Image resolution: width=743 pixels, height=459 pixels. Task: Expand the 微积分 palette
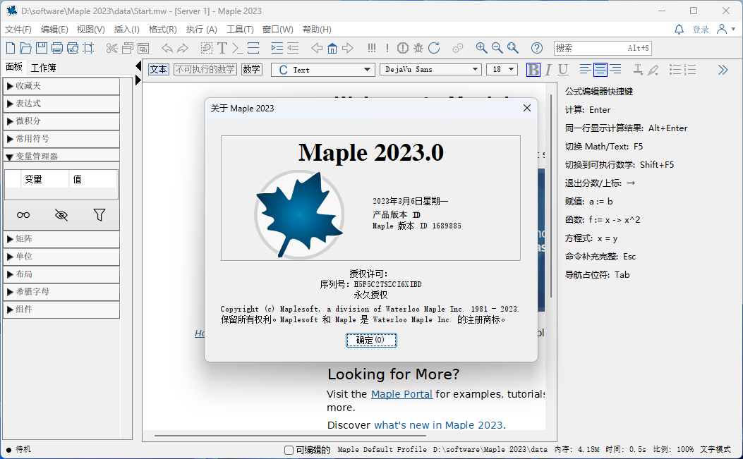coord(61,121)
